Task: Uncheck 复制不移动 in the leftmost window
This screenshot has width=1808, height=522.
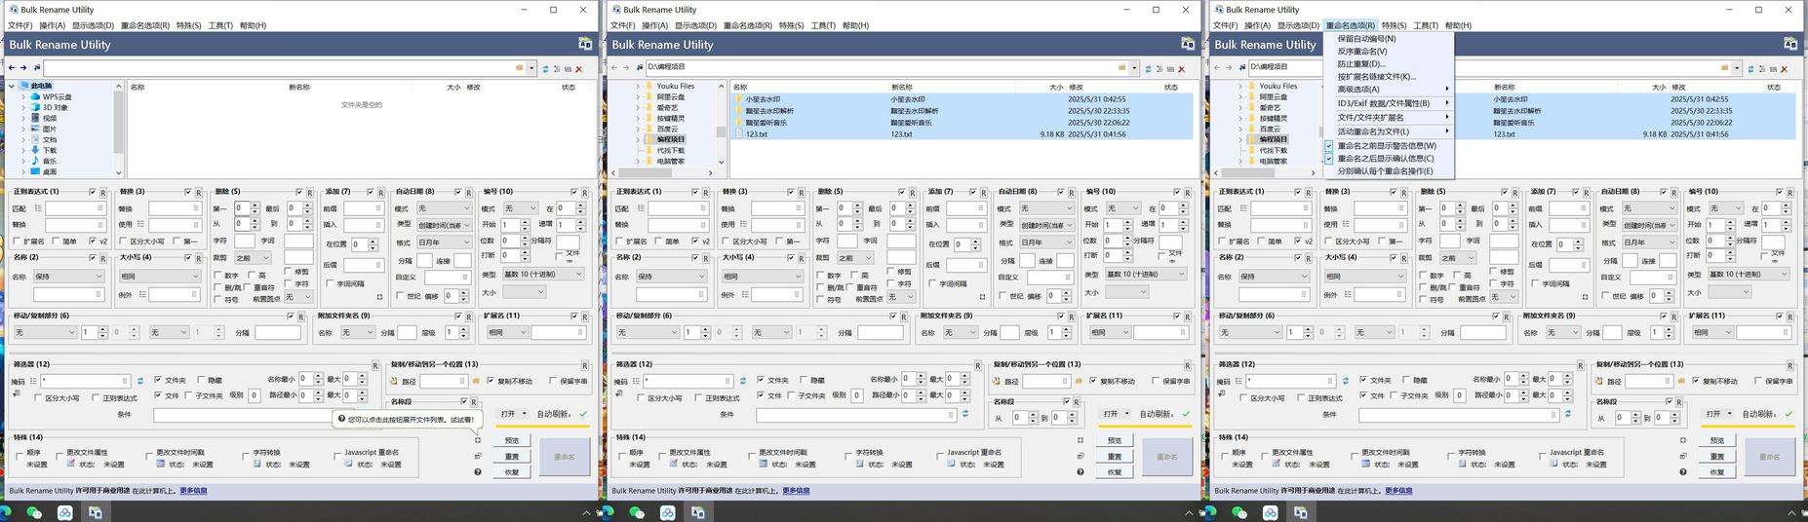Action: click(x=490, y=381)
